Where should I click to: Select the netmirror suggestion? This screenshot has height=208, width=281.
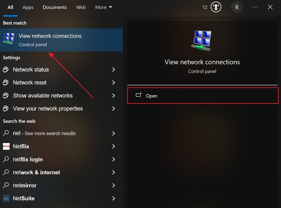click(61, 185)
